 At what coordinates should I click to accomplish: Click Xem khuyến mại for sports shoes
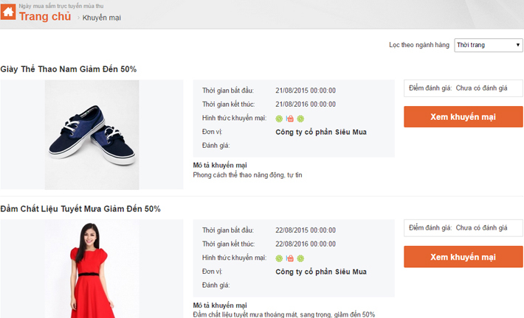(463, 116)
